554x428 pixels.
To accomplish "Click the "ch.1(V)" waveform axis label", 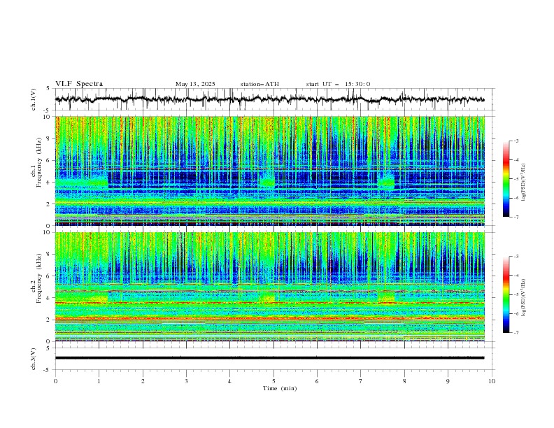I will pyautogui.click(x=34, y=99).
